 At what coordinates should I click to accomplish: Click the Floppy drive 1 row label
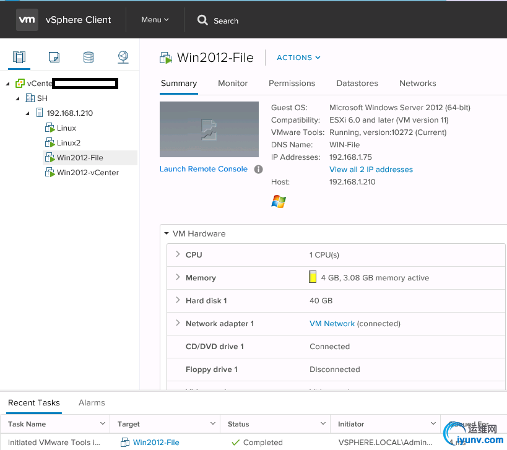point(212,370)
